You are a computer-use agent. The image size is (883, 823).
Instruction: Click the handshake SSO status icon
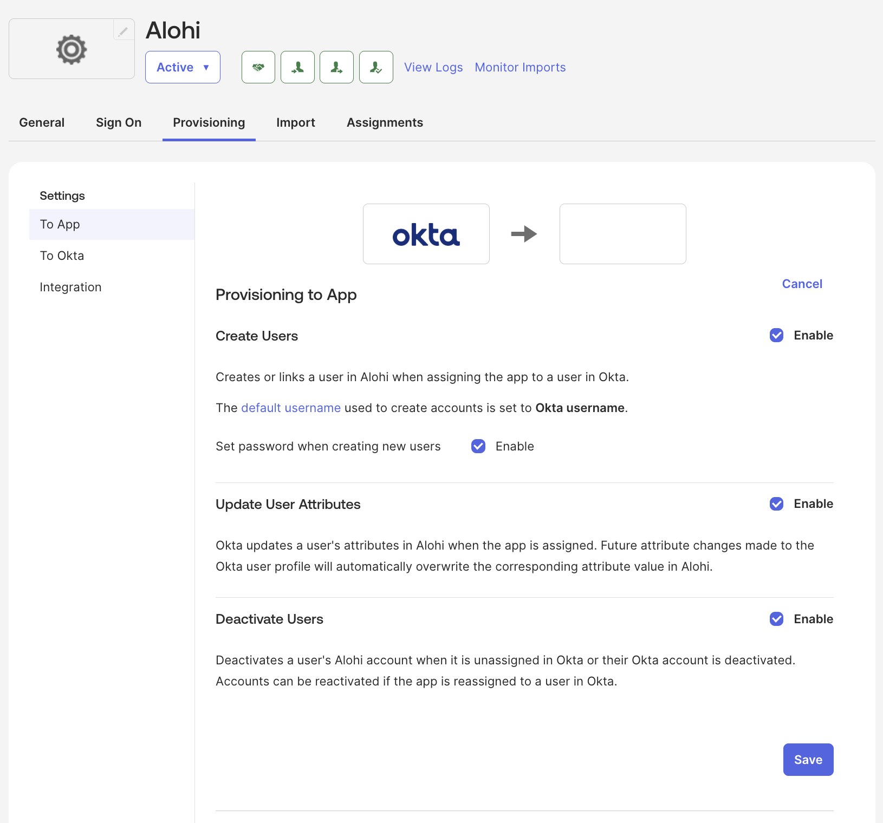point(258,67)
